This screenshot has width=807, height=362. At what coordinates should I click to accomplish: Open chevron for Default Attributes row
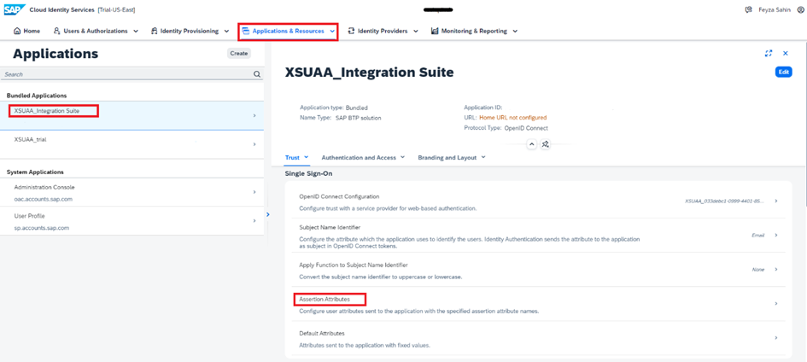(776, 338)
